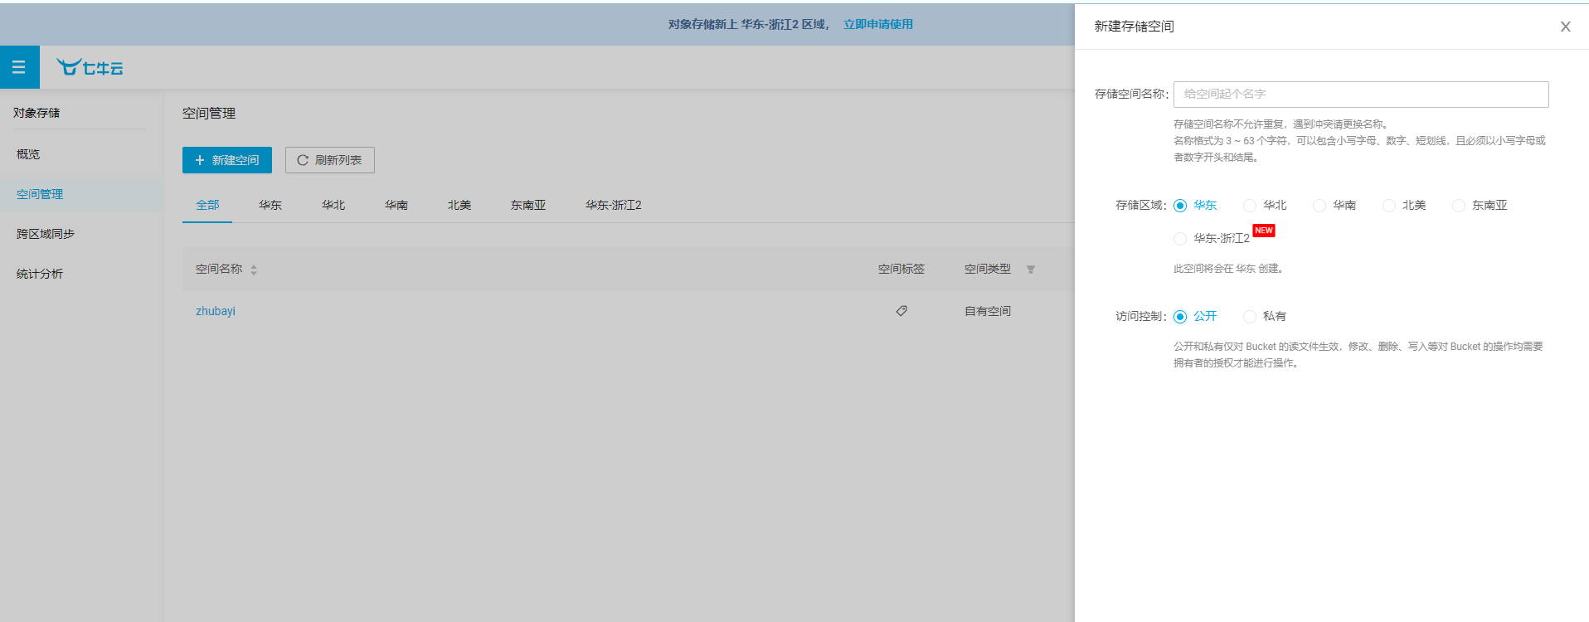Select the 华东-浙江2 storage region radio
1589x622 pixels.
point(1180,239)
